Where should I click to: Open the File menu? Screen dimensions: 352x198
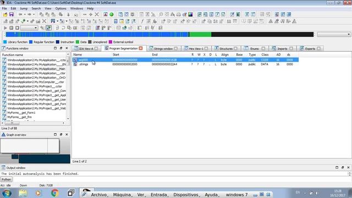pos(4,9)
